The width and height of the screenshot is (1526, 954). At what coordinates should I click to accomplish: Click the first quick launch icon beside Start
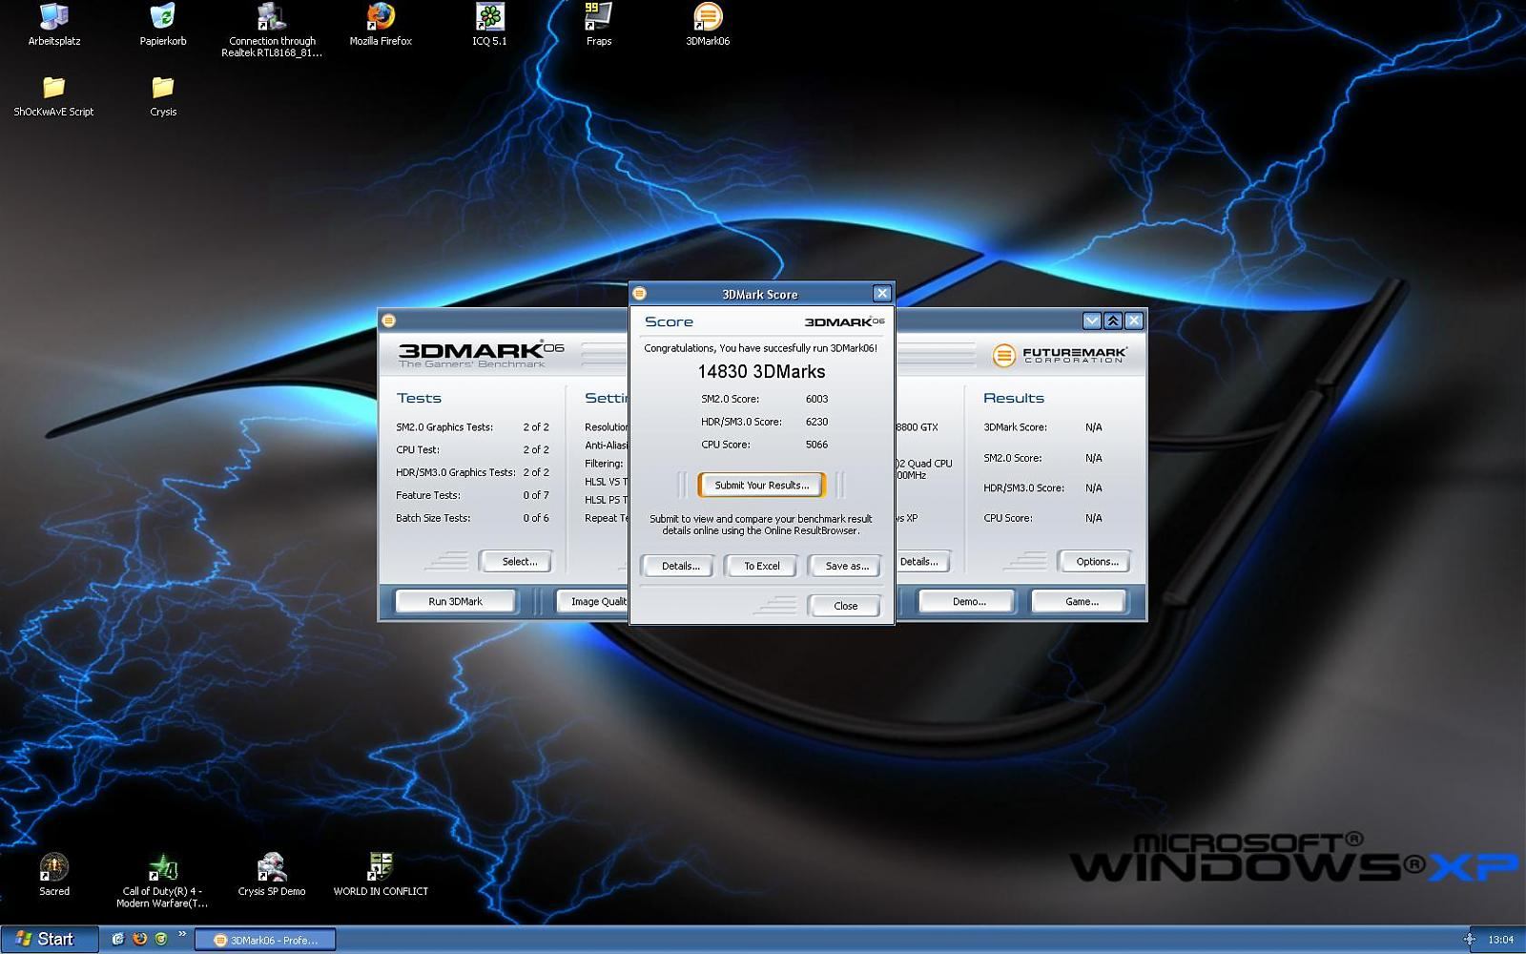(x=118, y=939)
